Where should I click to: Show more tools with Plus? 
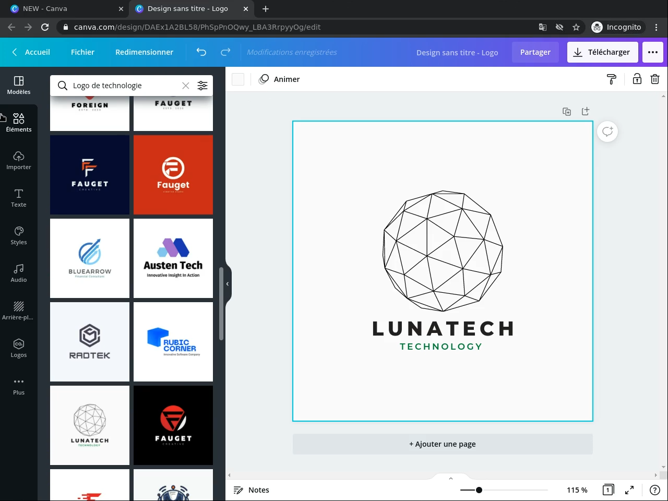tap(19, 386)
